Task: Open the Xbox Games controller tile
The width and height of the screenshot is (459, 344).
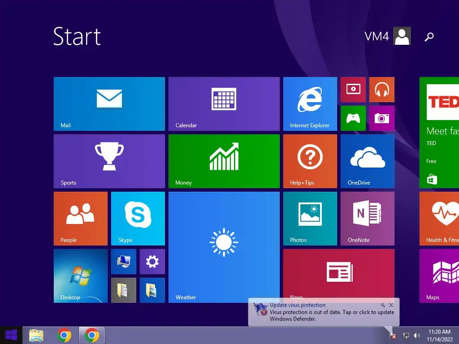Action: 353,118
